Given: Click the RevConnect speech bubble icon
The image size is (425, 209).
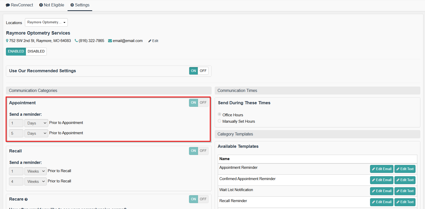Looking at the screenshot, I should click(x=8, y=5).
